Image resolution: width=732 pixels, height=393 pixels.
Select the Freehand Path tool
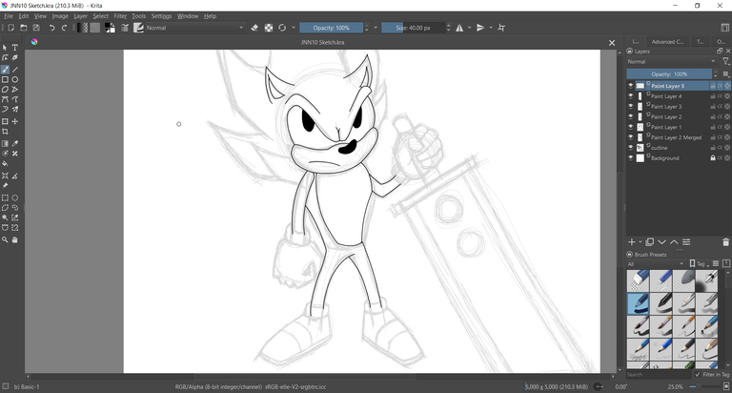pos(15,99)
